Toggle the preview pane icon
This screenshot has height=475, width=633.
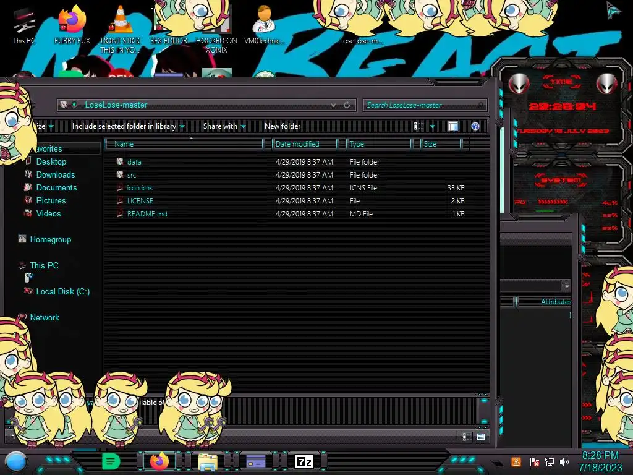(453, 126)
